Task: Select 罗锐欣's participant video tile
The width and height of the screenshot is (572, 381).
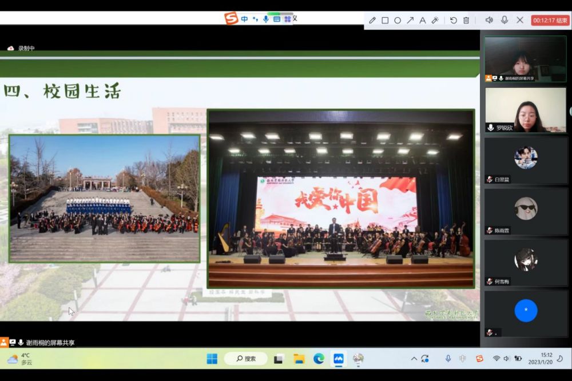Action: coord(525,110)
